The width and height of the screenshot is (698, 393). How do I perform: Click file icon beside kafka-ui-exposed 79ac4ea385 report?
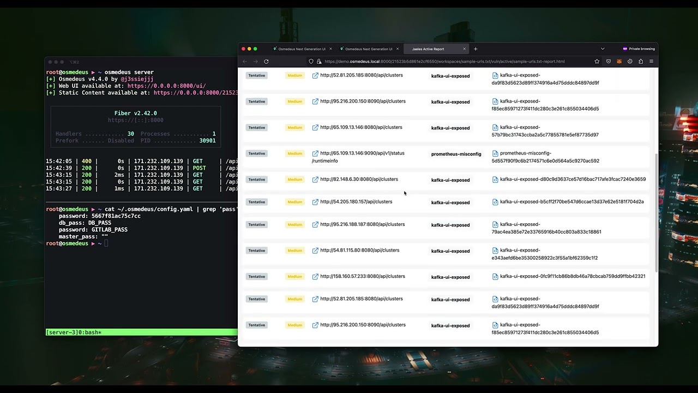(495, 224)
